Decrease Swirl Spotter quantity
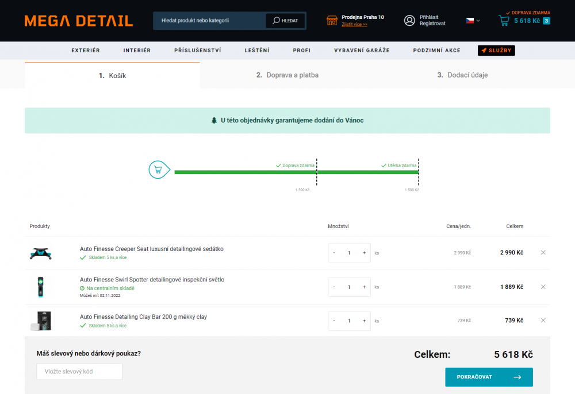The width and height of the screenshot is (575, 394). [334, 287]
